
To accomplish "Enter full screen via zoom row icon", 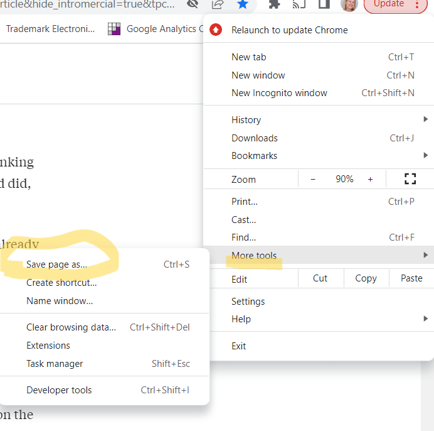I will [410, 179].
